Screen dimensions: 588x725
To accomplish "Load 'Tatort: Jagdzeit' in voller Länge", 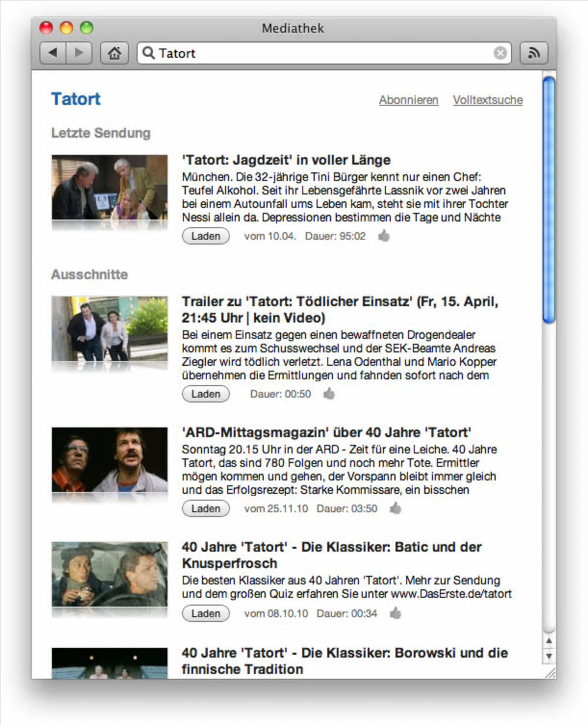I will [x=206, y=236].
